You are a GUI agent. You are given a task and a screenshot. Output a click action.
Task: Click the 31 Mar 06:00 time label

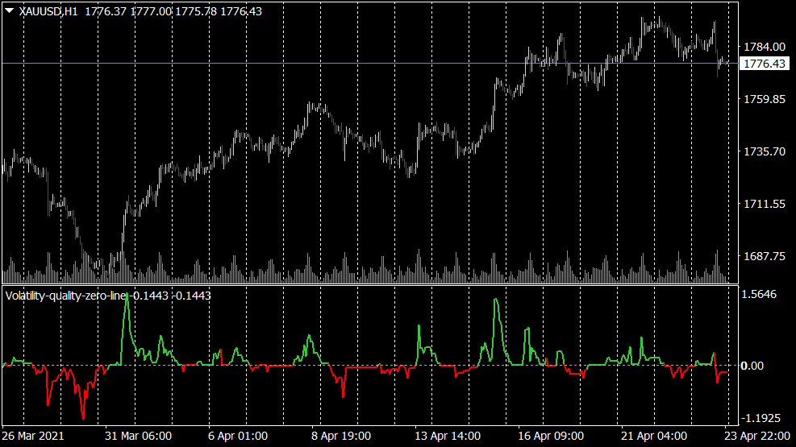(x=138, y=436)
